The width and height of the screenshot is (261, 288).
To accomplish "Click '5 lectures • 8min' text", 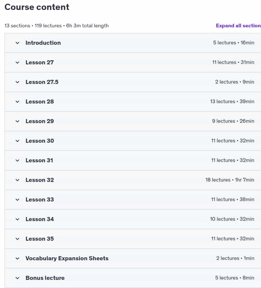I will click(235, 278).
